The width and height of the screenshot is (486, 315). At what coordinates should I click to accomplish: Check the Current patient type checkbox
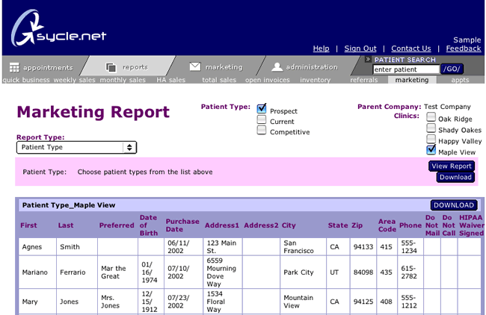click(262, 119)
